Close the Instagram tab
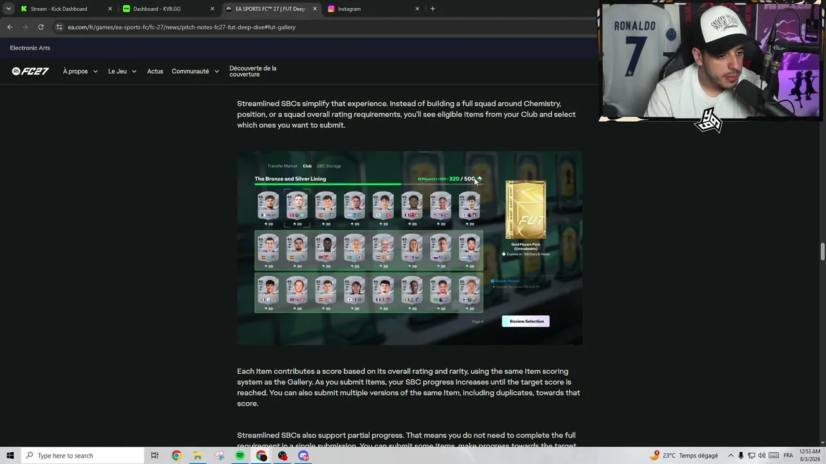This screenshot has width=826, height=464. tap(417, 9)
